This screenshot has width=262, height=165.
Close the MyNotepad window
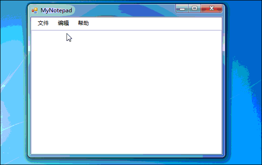tap(211, 8)
